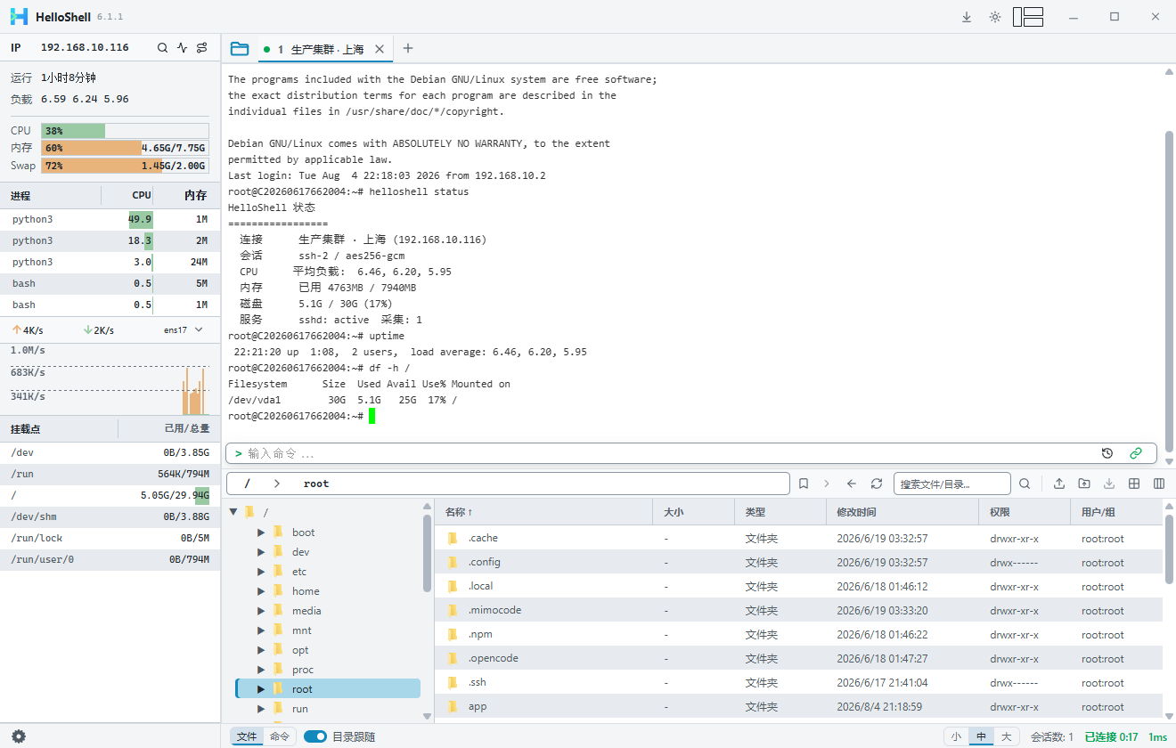This screenshot has height=748, width=1176.
Task: Switch to the 文件 tab
Action: 247,736
